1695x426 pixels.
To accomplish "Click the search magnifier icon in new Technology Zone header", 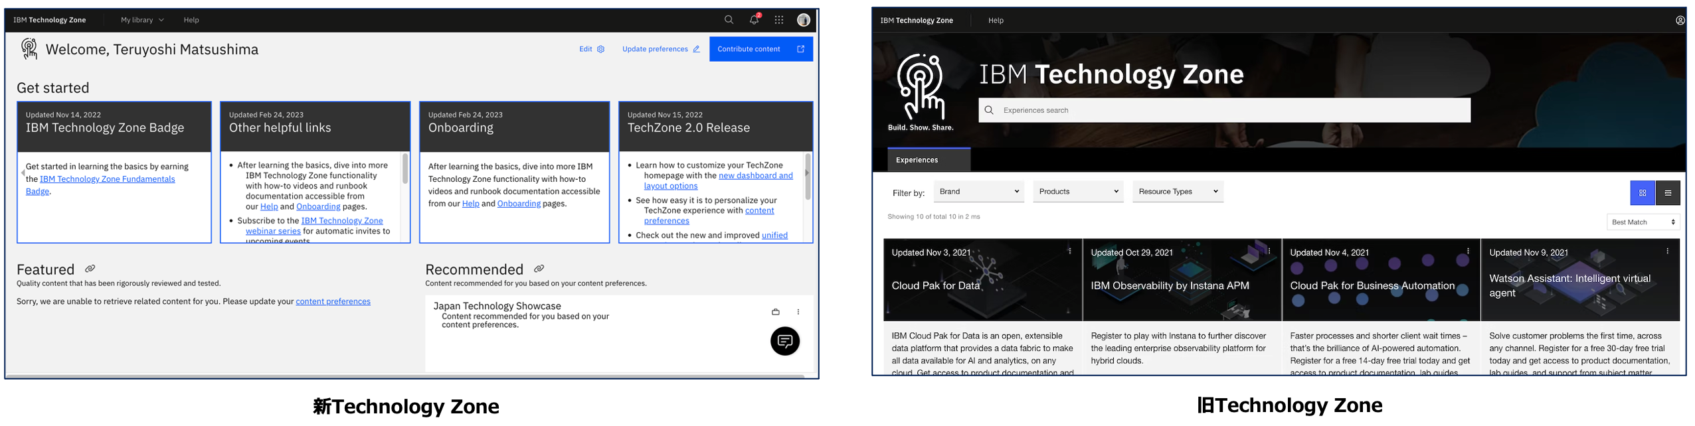I will [729, 20].
